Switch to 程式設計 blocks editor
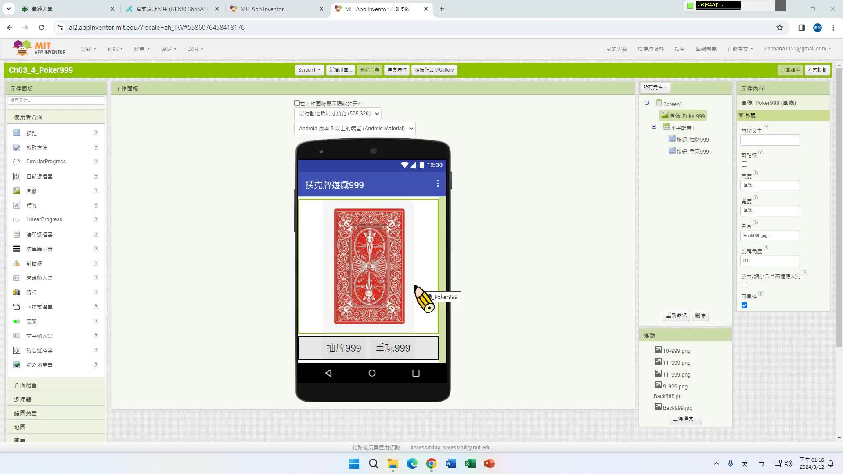The height and width of the screenshot is (474, 843). pyautogui.click(x=817, y=70)
